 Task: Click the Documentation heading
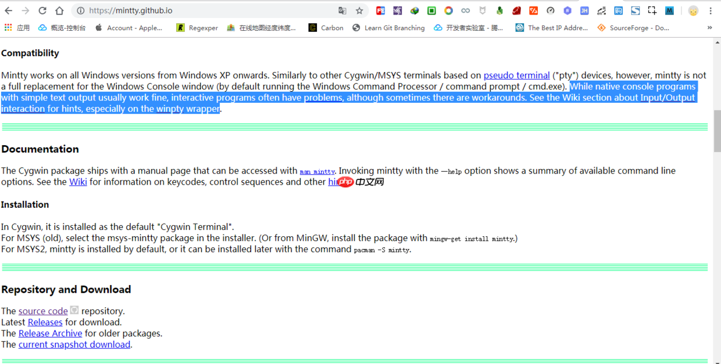[40, 149]
